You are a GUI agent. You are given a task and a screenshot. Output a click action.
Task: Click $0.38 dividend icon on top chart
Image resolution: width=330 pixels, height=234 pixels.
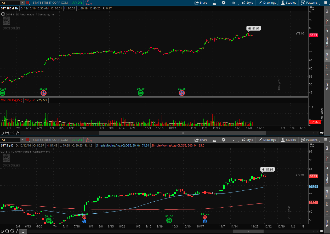(141, 93)
